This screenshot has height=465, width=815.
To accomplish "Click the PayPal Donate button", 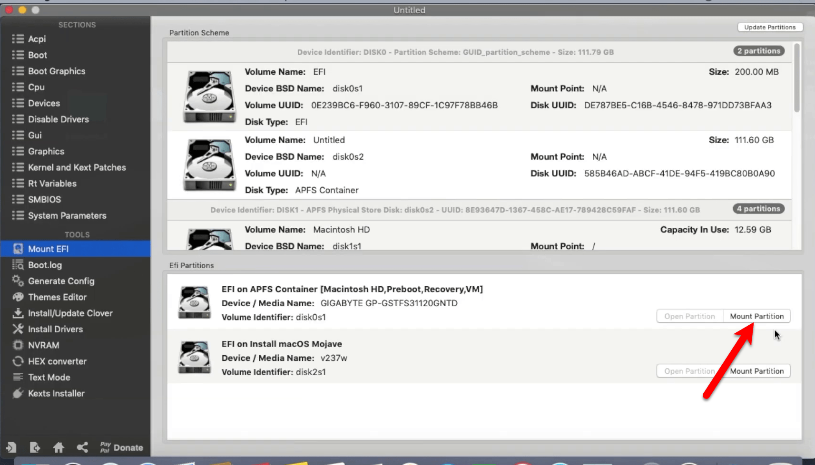I will (x=121, y=447).
